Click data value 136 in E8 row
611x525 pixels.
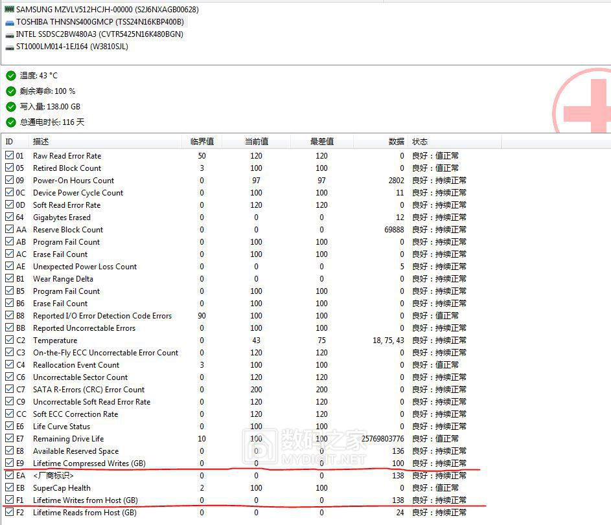398,451
